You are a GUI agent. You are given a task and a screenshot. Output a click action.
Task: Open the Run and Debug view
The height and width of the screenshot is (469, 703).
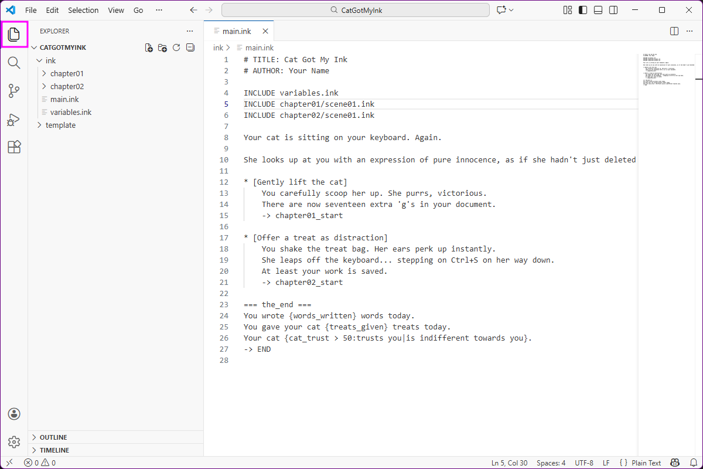point(14,120)
